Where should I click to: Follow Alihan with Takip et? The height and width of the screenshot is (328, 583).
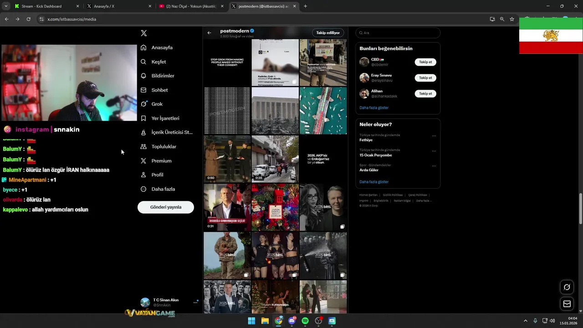coord(425,94)
